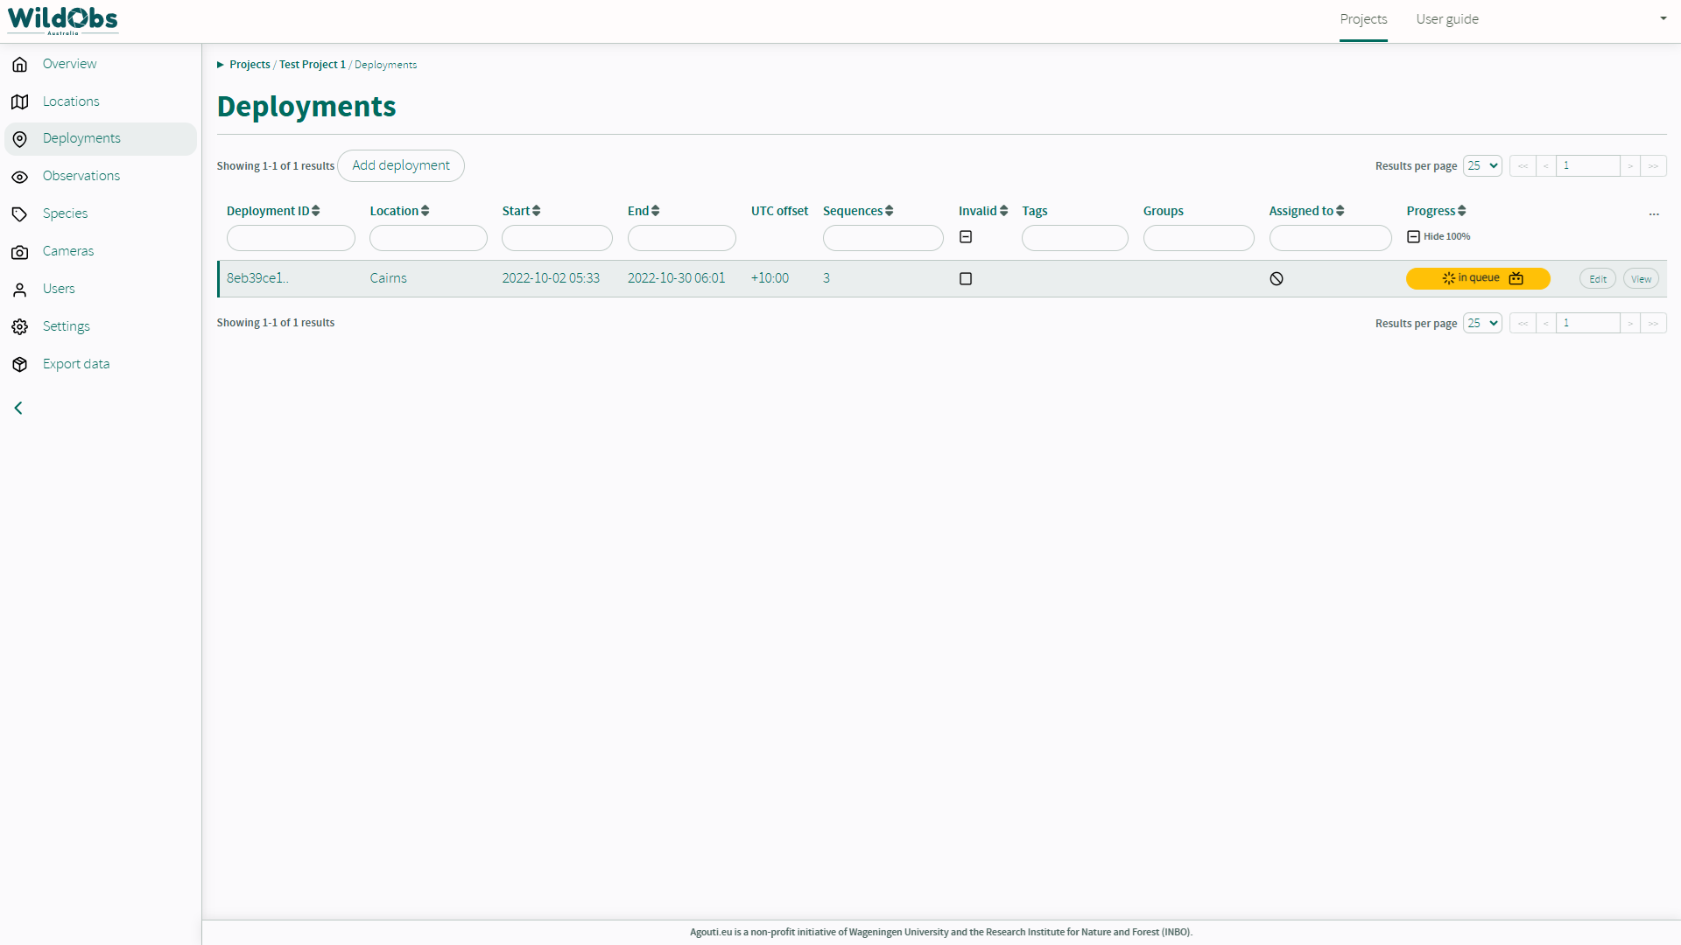
Task: Click the Overview home icon
Action: pos(20,64)
